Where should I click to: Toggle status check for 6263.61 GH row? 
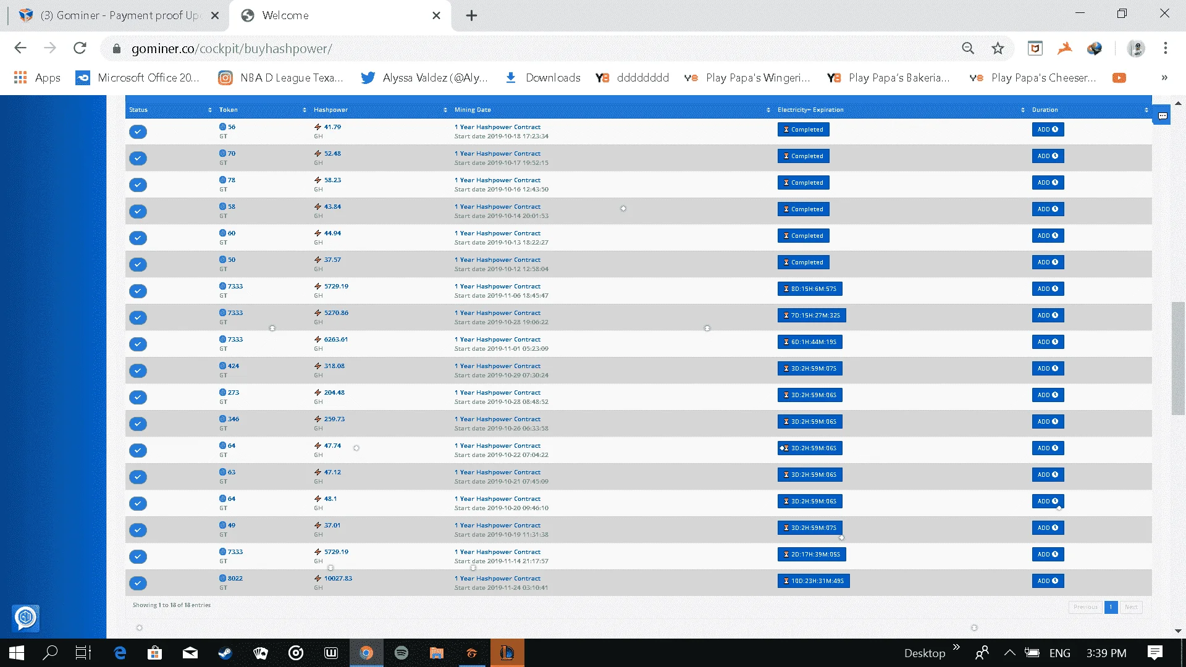138,344
